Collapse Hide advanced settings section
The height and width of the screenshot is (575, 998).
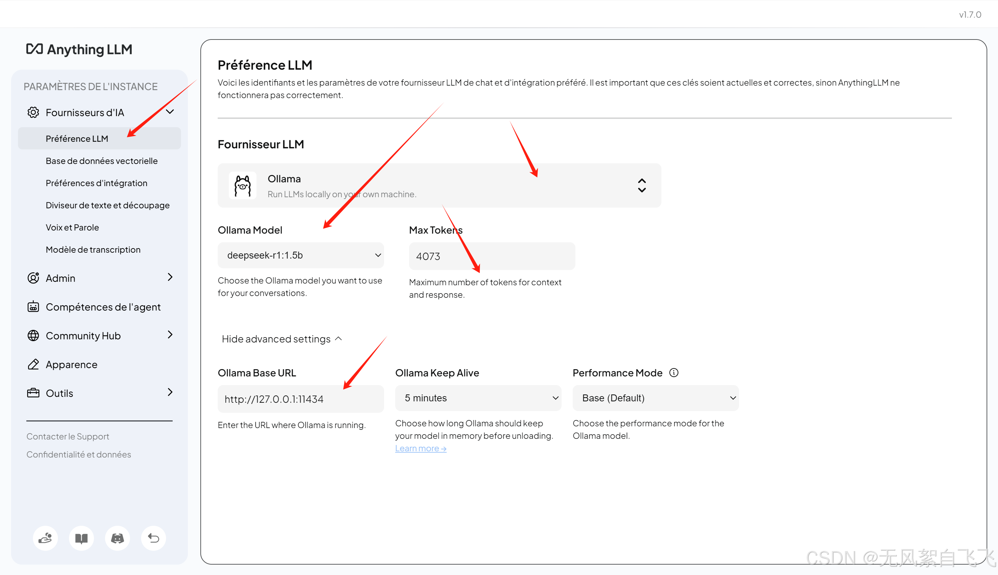point(281,339)
